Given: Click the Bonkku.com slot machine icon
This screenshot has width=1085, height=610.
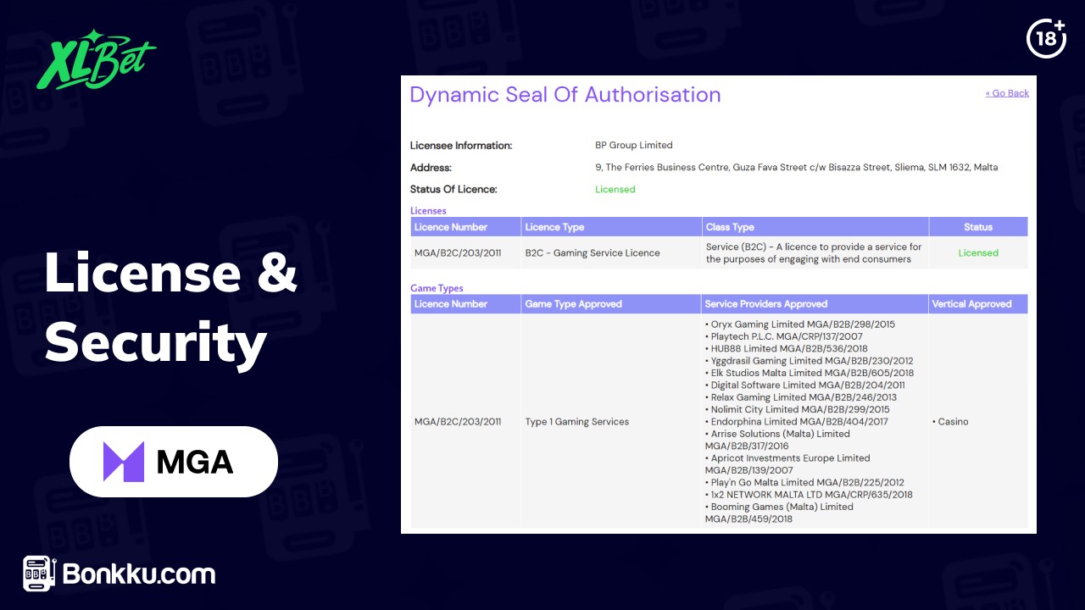Looking at the screenshot, I should coord(40,574).
